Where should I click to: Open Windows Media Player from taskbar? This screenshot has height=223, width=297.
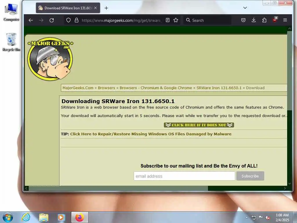click(x=61, y=217)
